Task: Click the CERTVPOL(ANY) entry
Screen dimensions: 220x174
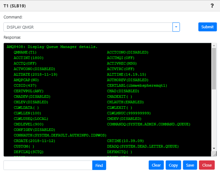Action: click(x=28, y=91)
